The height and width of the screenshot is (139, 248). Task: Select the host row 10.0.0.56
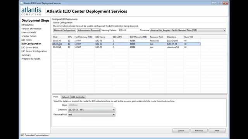[x=126, y=41]
